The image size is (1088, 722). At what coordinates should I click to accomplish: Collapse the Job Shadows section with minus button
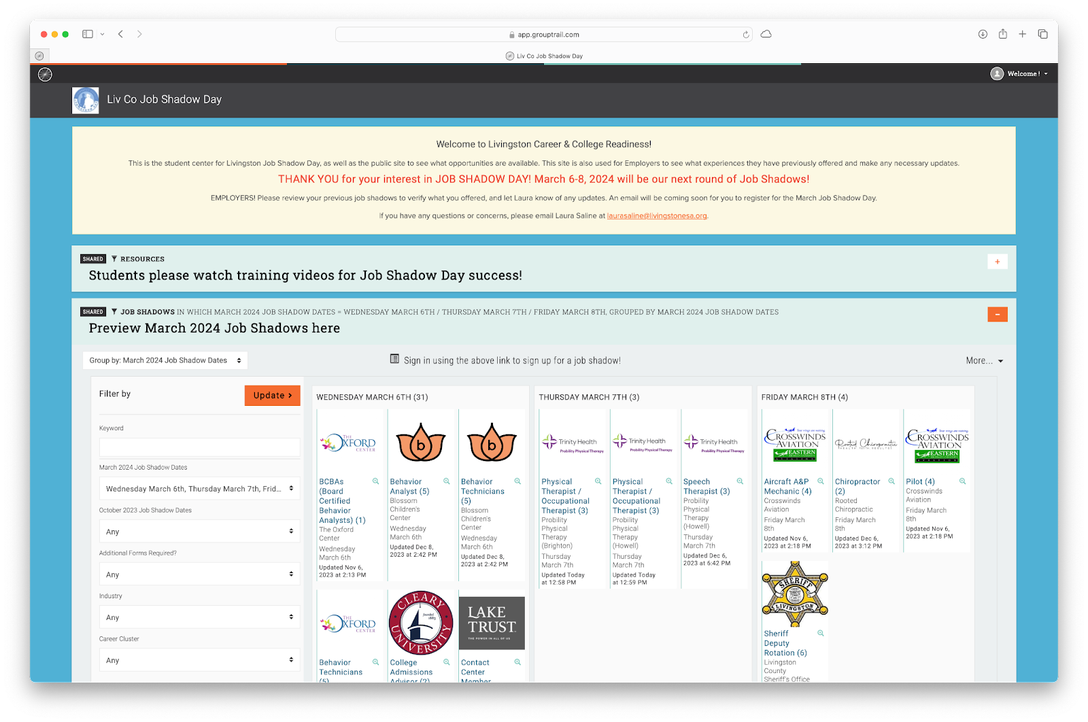point(997,314)
